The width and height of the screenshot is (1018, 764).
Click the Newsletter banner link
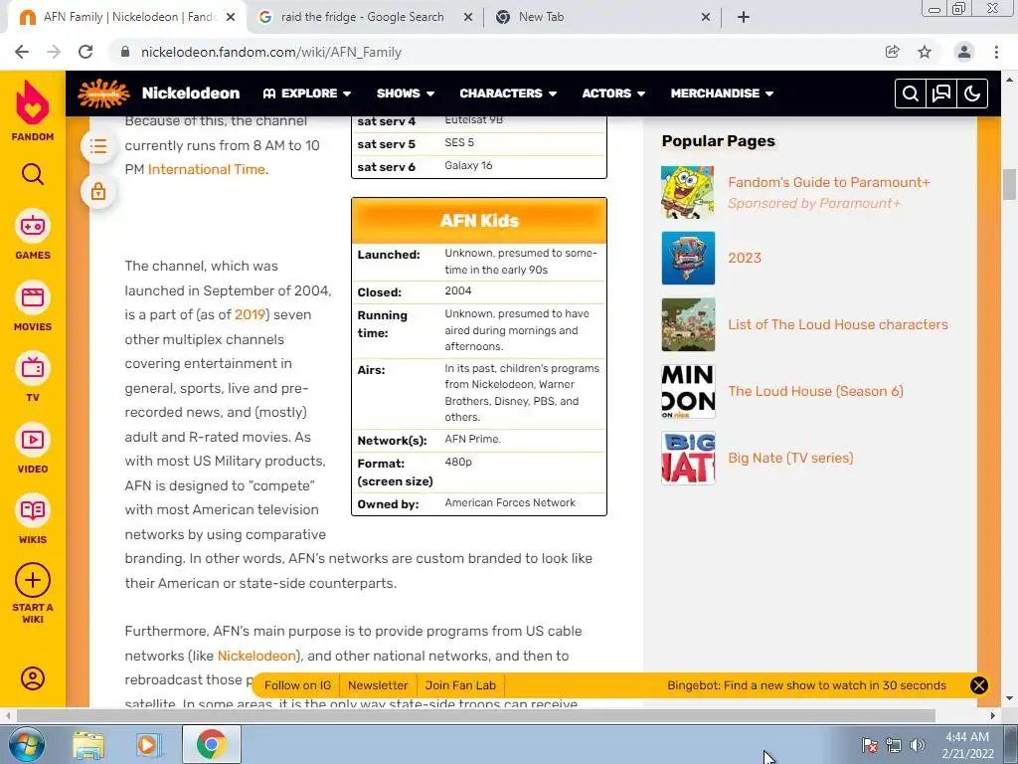tap(378, 685)
